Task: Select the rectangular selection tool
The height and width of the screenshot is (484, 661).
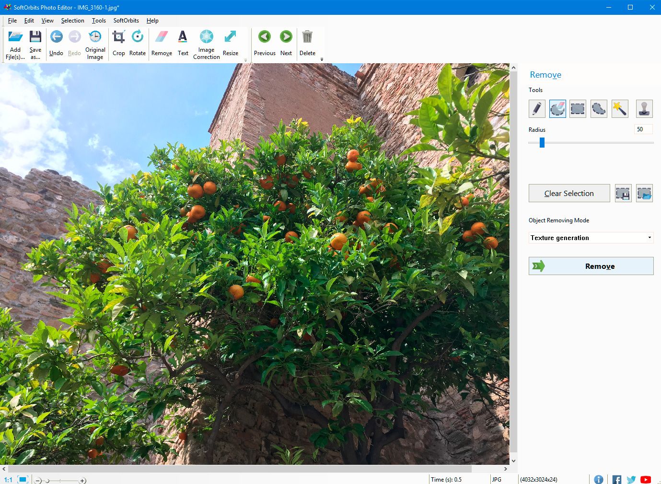Action: point(578,109)
